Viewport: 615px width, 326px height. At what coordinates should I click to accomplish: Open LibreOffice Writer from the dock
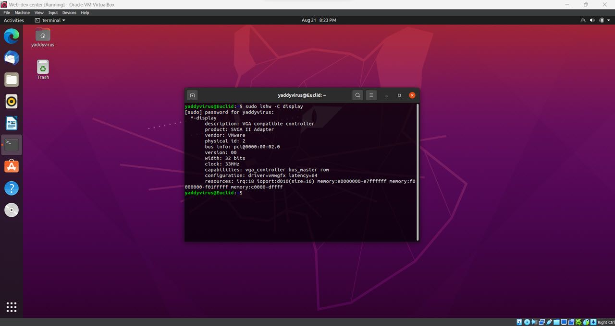coord(12,123)
